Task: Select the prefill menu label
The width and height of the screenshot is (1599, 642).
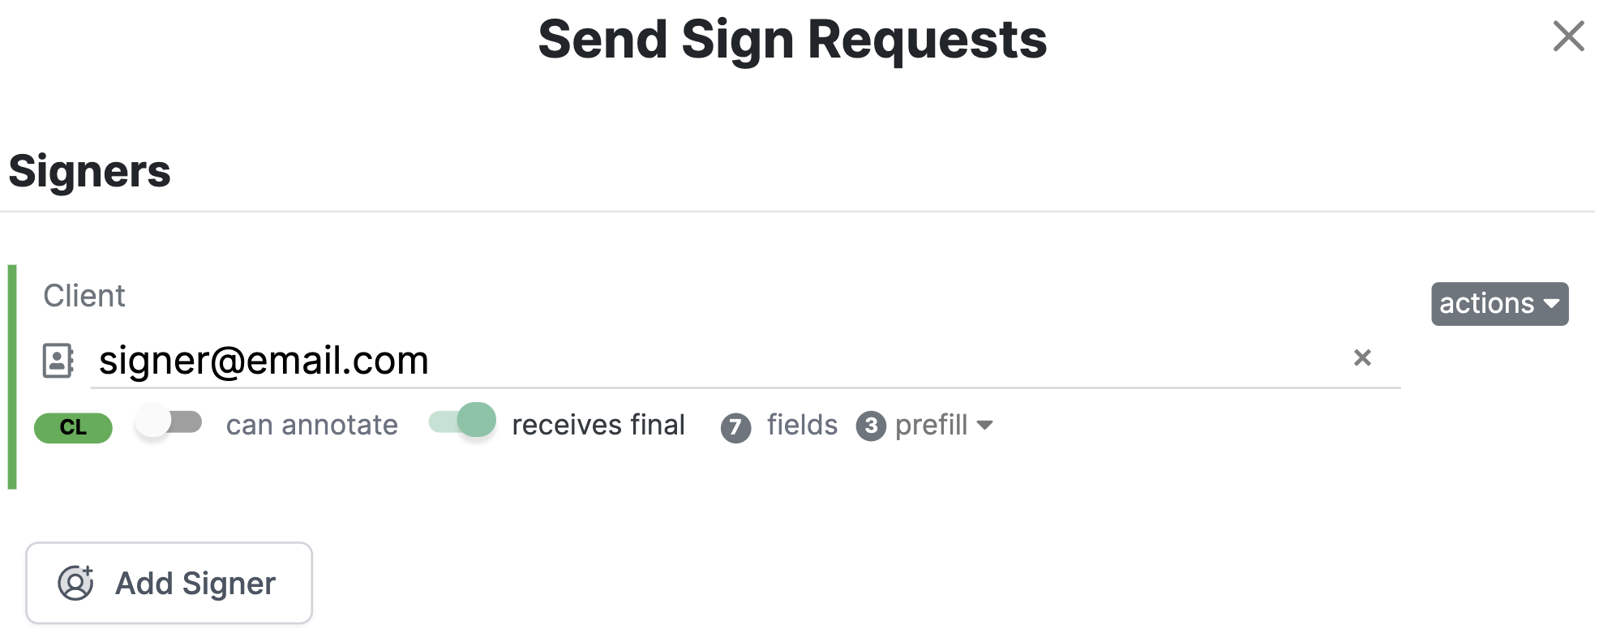Action: pos(931,425)
